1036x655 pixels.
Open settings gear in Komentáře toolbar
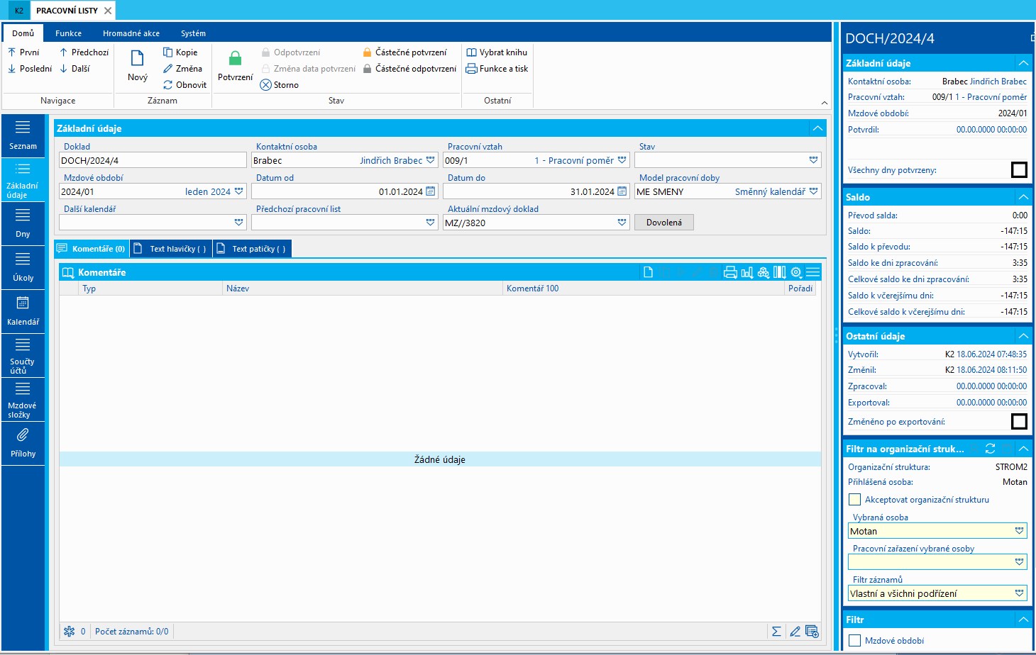[x=796, y=272]
